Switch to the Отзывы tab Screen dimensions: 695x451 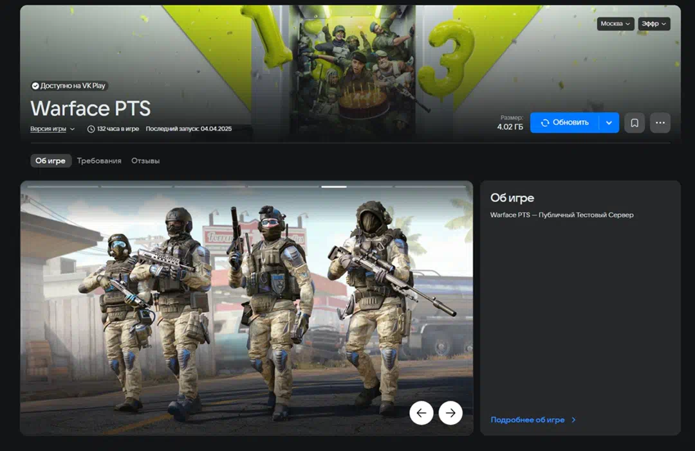145,161
